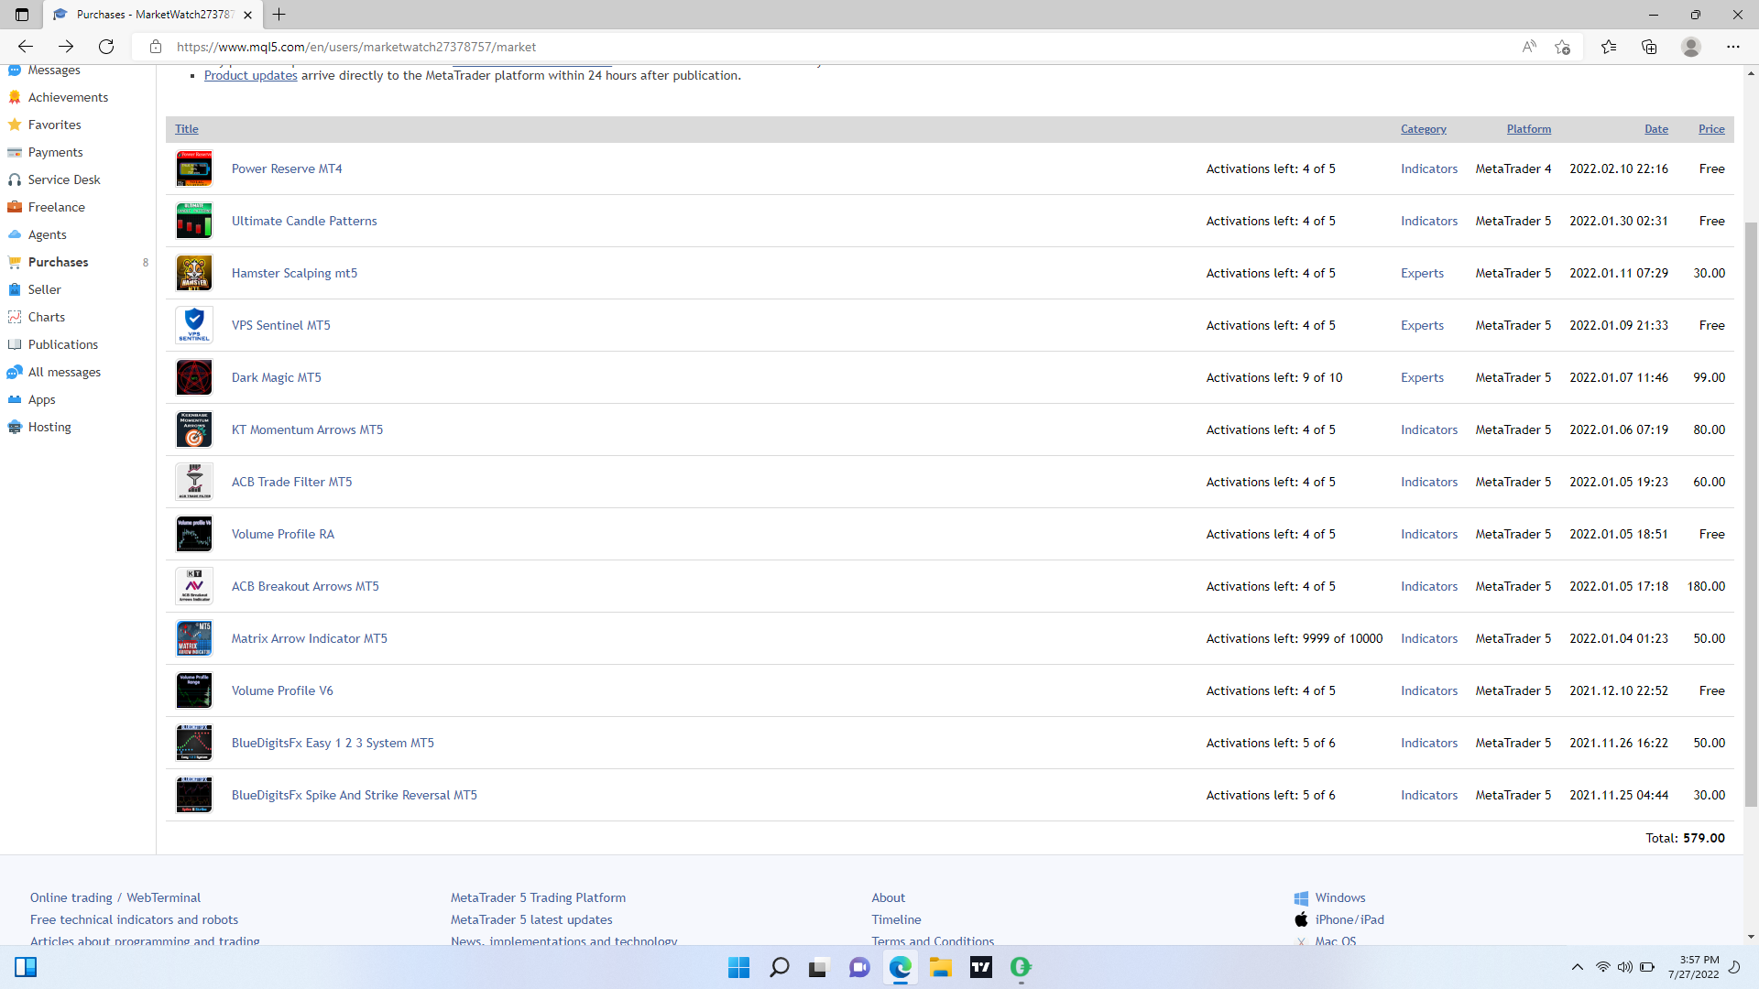Open Service Desk headset icon
The height and width of the screenshot is (989, 1759).
pyautogui.click(x=15, y=179)
